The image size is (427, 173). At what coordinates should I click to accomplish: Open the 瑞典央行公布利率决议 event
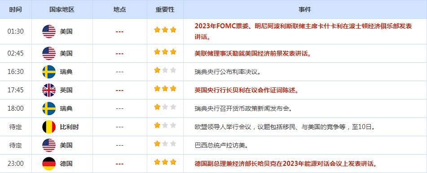tap(228, 72)
